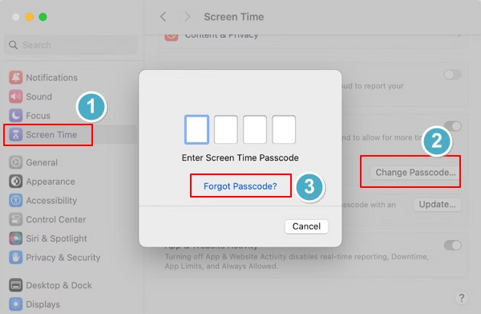Screen dimensions: 481x314
Task: Select Siri & Spotlight icon
Action: (x=16, y=239)
